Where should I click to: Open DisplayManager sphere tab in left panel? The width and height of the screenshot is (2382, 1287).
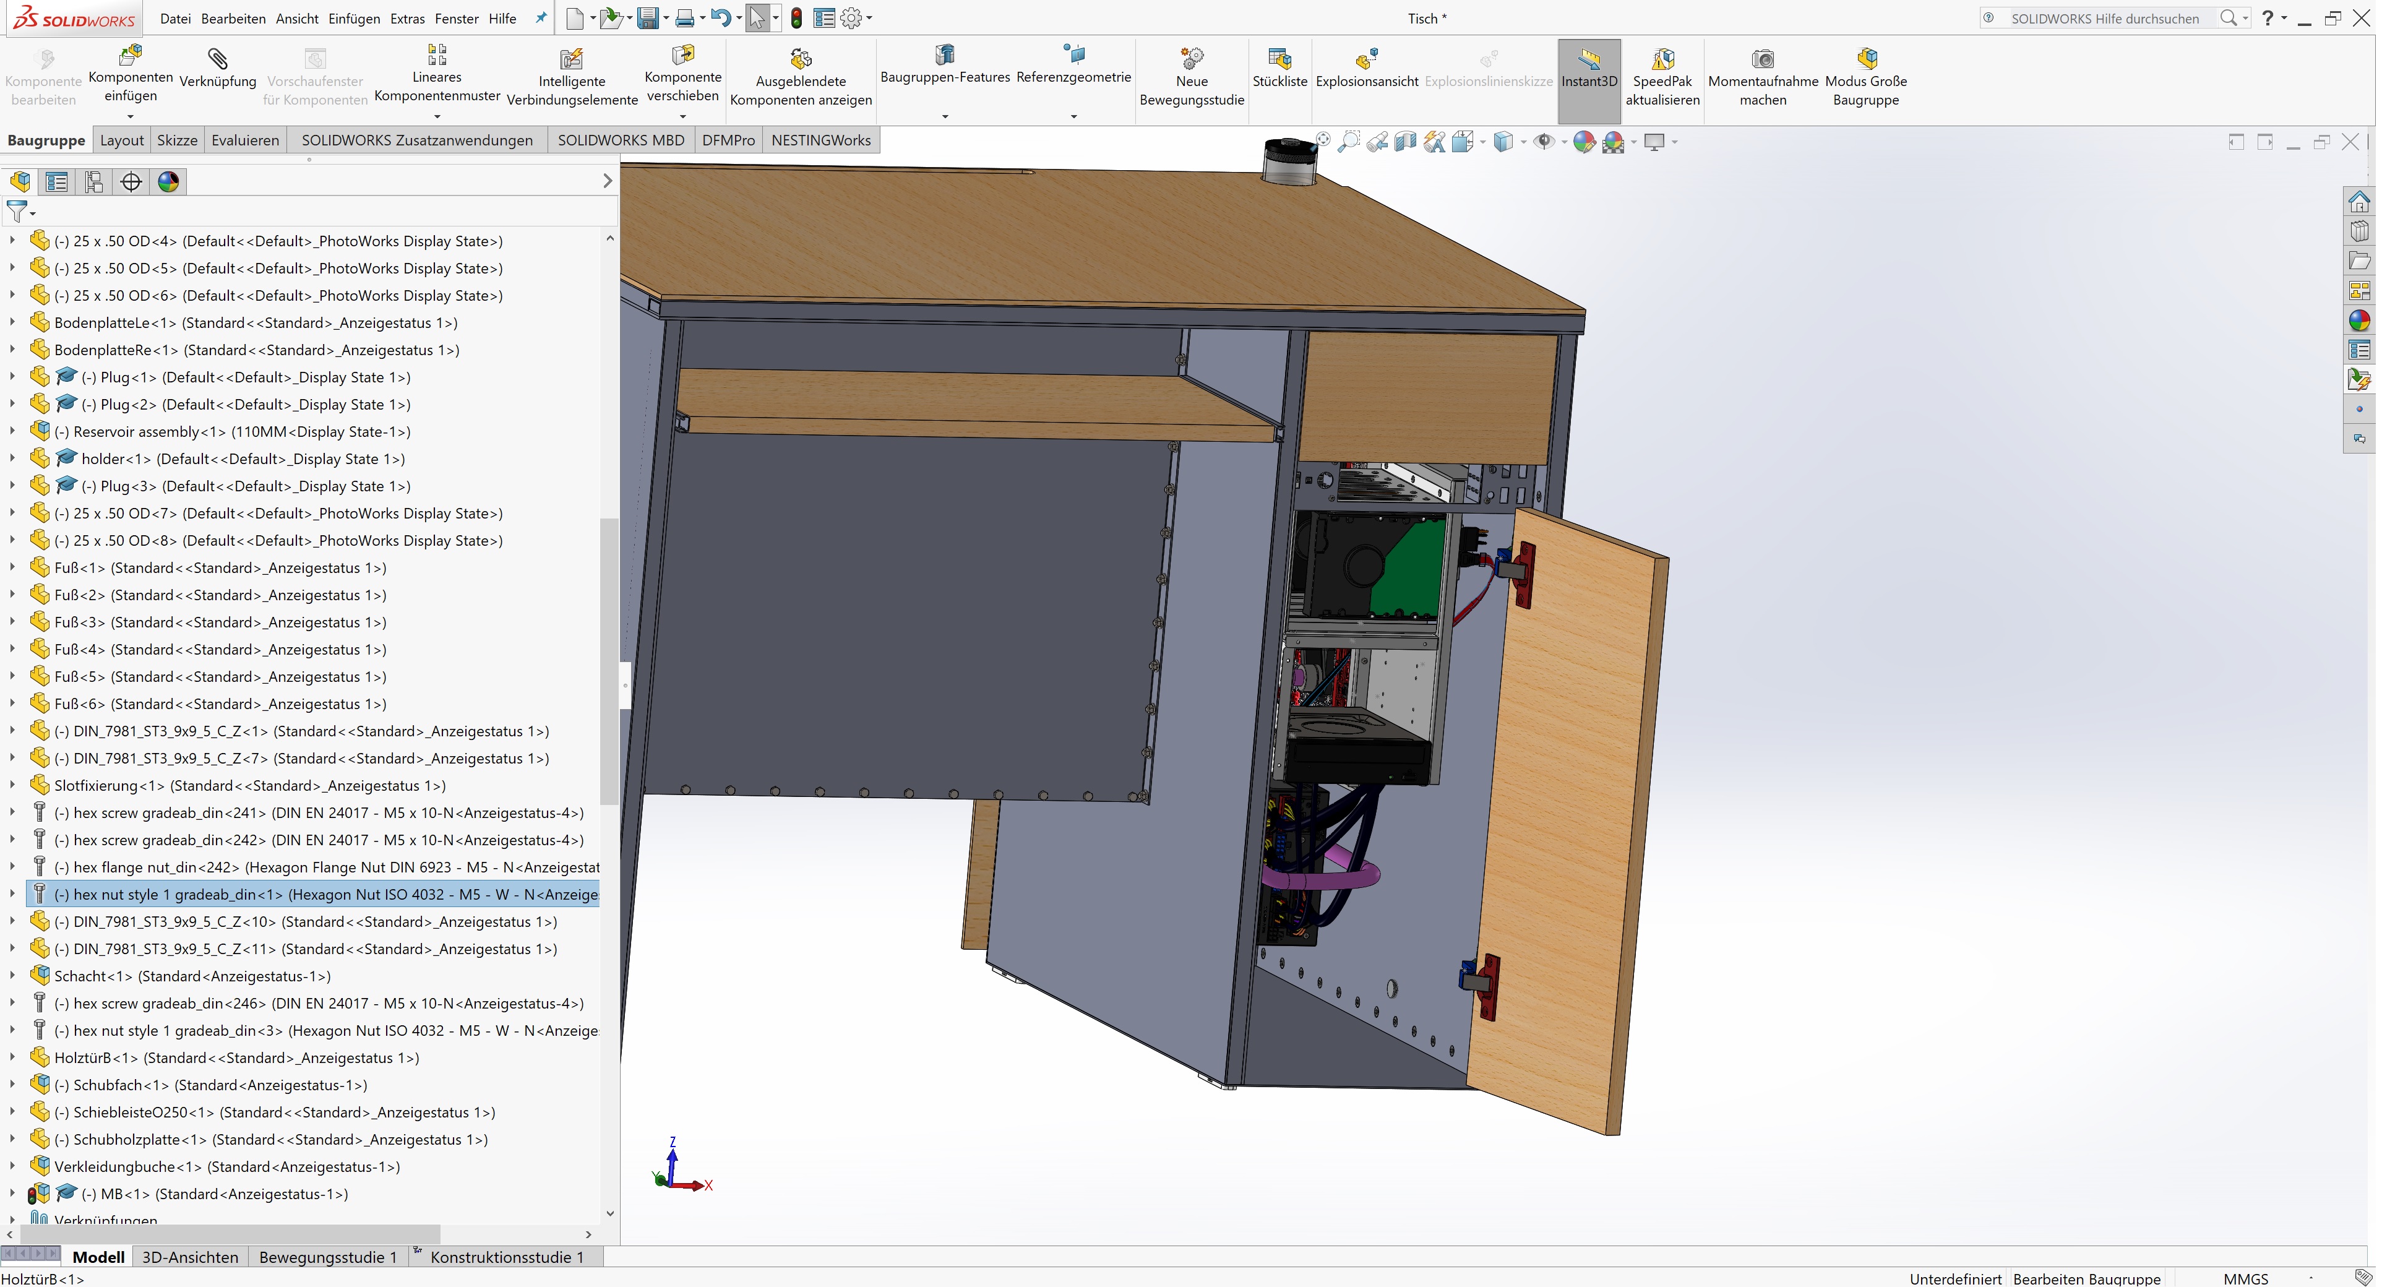tap(168, 182)
